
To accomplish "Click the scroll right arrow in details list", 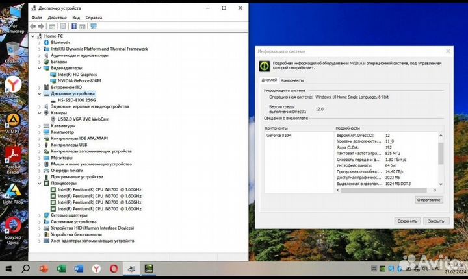I will (435, 190).
